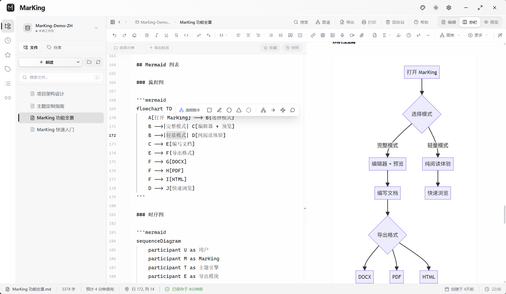
Task: Open the heading level H dropdown
Action: tap(224, 35)
